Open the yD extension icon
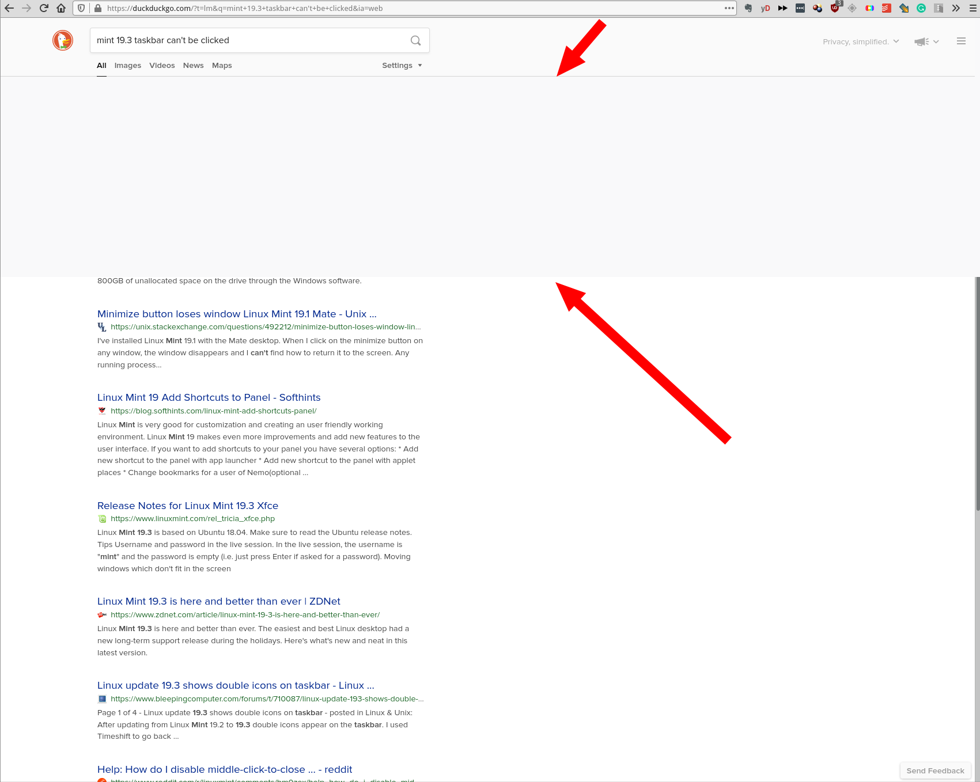 click(x=765, y=8)
